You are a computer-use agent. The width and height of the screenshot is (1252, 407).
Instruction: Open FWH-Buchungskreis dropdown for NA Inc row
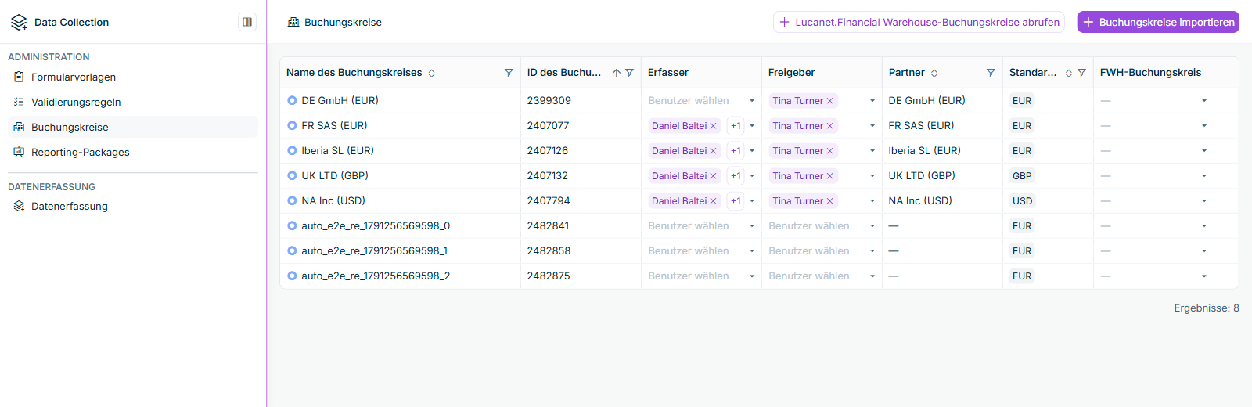pos(1204,201)
